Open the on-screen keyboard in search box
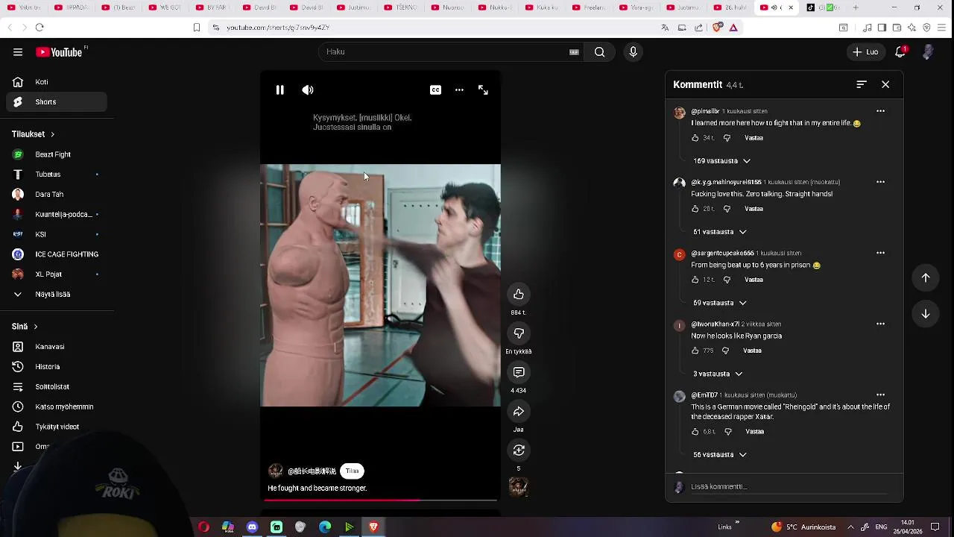The image size is (954, 537). (x=574, y=52)
